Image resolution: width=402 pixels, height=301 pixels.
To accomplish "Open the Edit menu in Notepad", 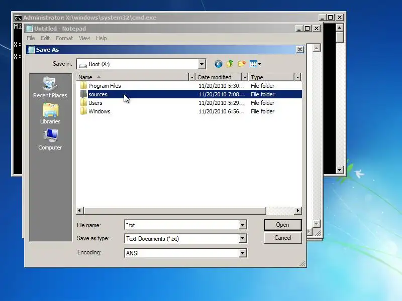I will [x=45, y=38].
